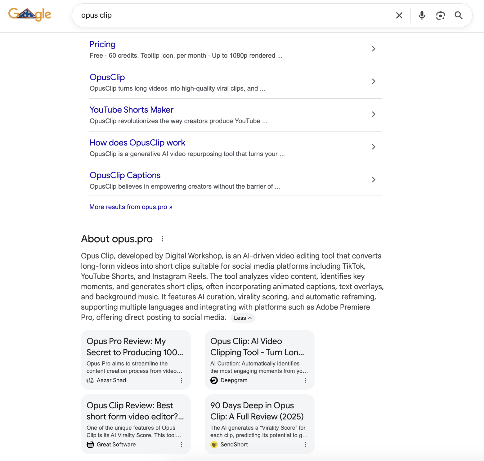Viewport: 484px width, 461px height.
Task: Open Google Lens image search
Action: pyautogui.click(x=440, y=15)
